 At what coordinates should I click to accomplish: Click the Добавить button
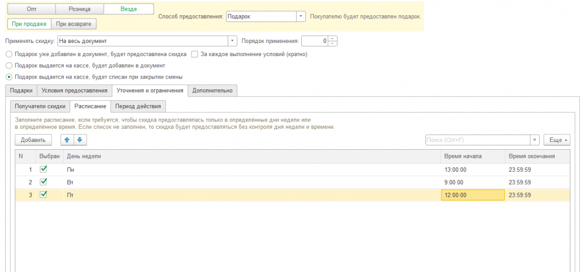[x=33, y=140]
